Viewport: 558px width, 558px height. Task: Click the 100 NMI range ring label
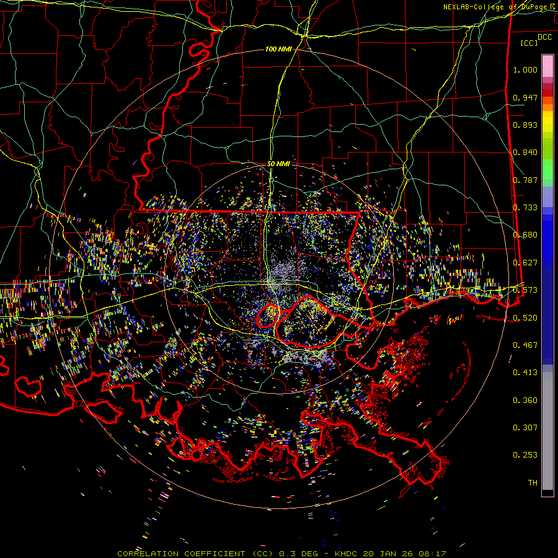point(278,49)
